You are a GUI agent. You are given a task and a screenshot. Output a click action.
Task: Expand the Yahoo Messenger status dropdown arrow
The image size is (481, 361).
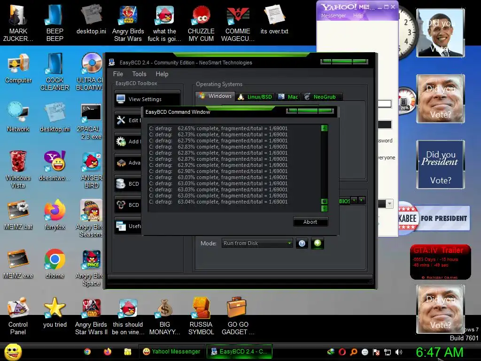pyautogui.click(x=389, y=204)
